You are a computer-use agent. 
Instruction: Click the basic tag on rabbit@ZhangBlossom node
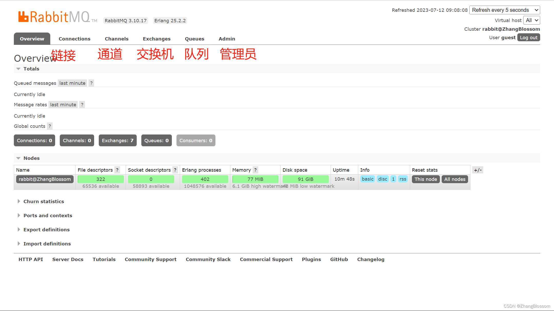(x=367, y=179)
